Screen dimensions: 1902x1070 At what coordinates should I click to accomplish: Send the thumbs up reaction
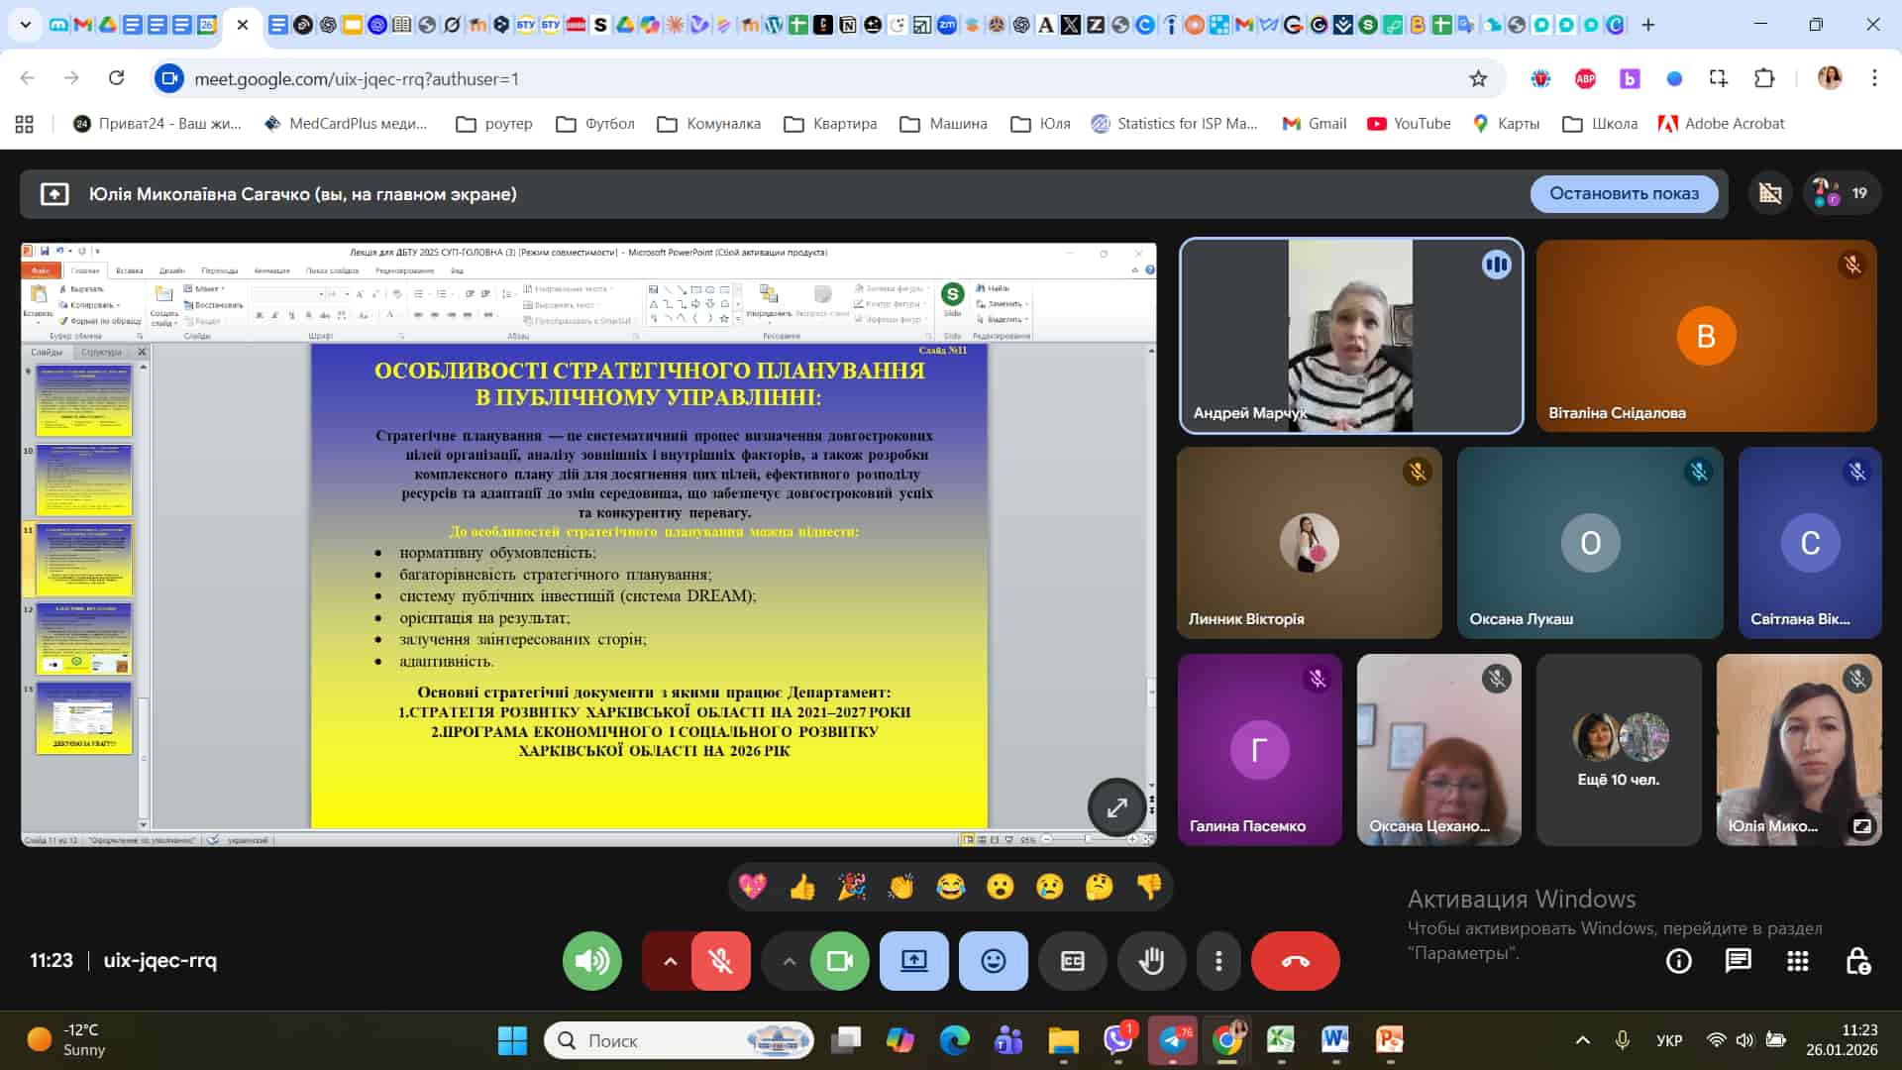802,887
